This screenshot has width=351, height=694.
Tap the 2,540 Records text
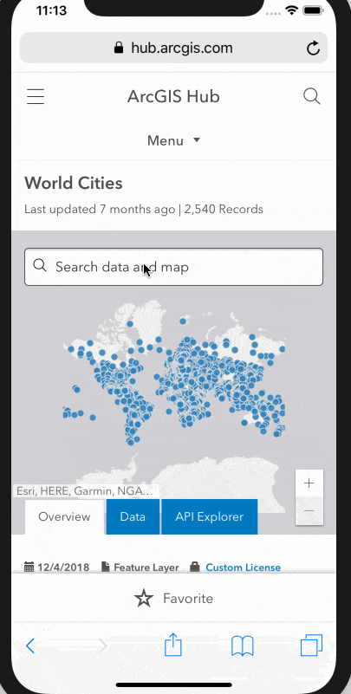click(224, 209)
